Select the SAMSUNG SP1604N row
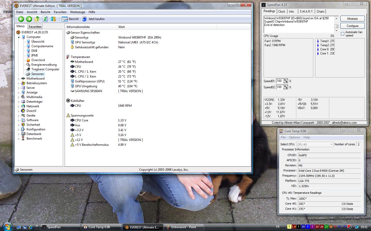Viewport: 371px width, 231px height. tap(158, 91)
